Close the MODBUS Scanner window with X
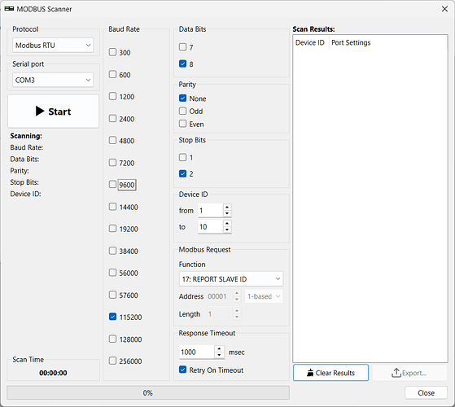The image size is (455, 407). [x=444, y=9]
